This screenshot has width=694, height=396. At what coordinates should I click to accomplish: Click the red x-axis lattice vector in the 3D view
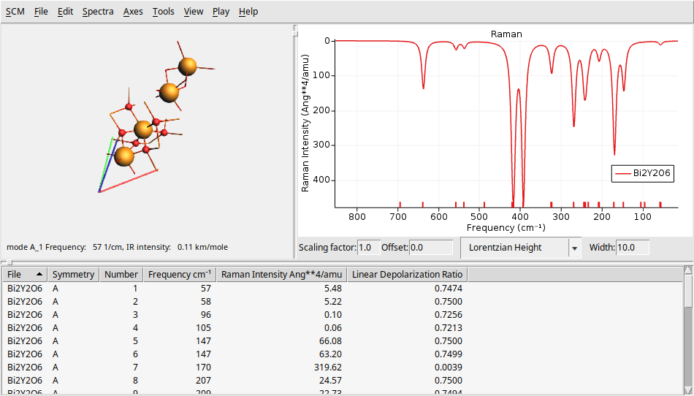(x=129, y=181)
